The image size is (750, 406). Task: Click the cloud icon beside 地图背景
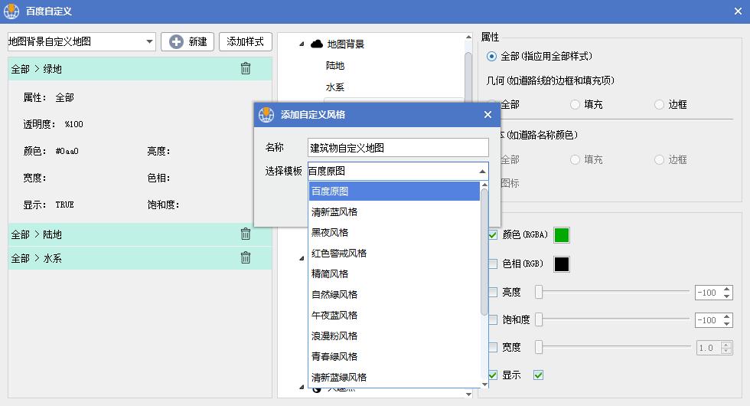[x=317, y=44]
